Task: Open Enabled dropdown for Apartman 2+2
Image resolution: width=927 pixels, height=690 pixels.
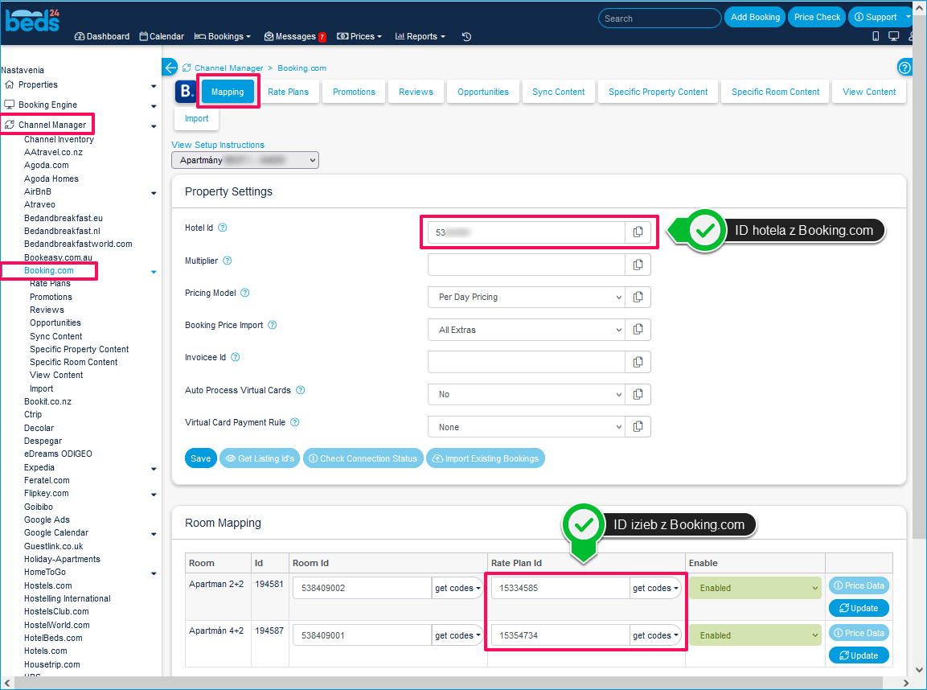Action: tap(754, 588)
